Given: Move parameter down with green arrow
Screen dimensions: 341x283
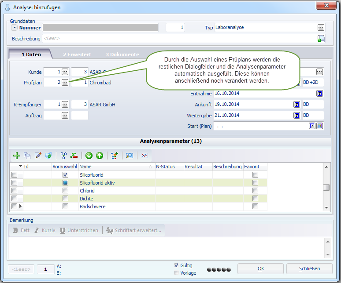Looking at the screenshot, I should click(89, 156).
